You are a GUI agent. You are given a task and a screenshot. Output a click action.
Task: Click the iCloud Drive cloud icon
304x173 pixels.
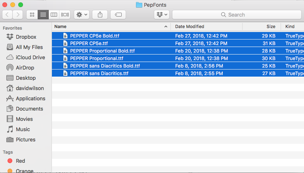pos(10,57)
